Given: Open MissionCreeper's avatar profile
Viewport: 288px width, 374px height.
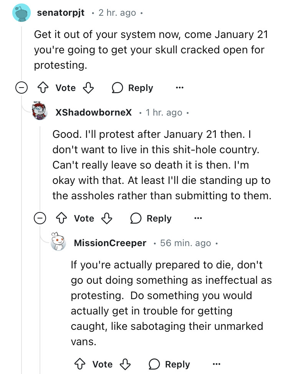Looking at the screenshot, I should [x=59, y=242].
